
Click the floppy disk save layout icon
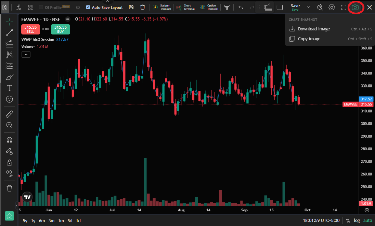[131, 7]
